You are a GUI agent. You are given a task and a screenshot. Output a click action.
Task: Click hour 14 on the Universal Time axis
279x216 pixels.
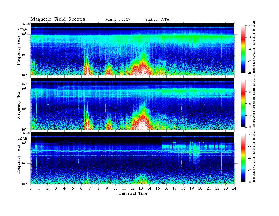(149, 188)
